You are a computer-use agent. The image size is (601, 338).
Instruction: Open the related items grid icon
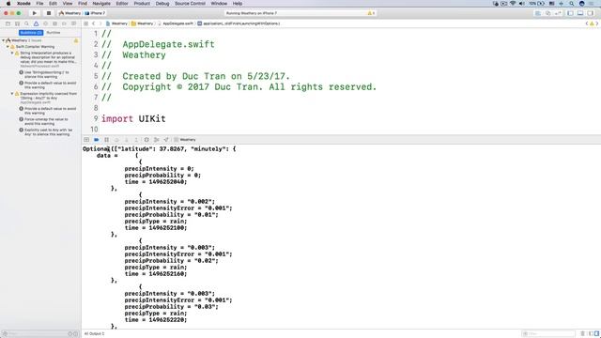pos(85,23)
